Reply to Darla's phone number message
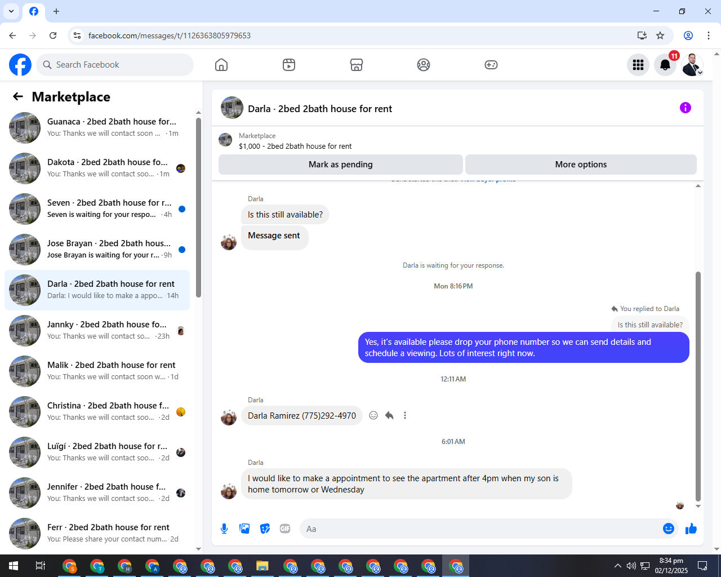 (x=389, y=415)
